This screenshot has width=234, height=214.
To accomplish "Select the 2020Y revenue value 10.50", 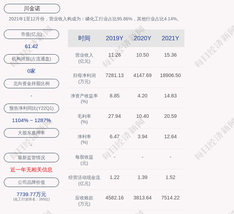I will [x=142, y=55].
